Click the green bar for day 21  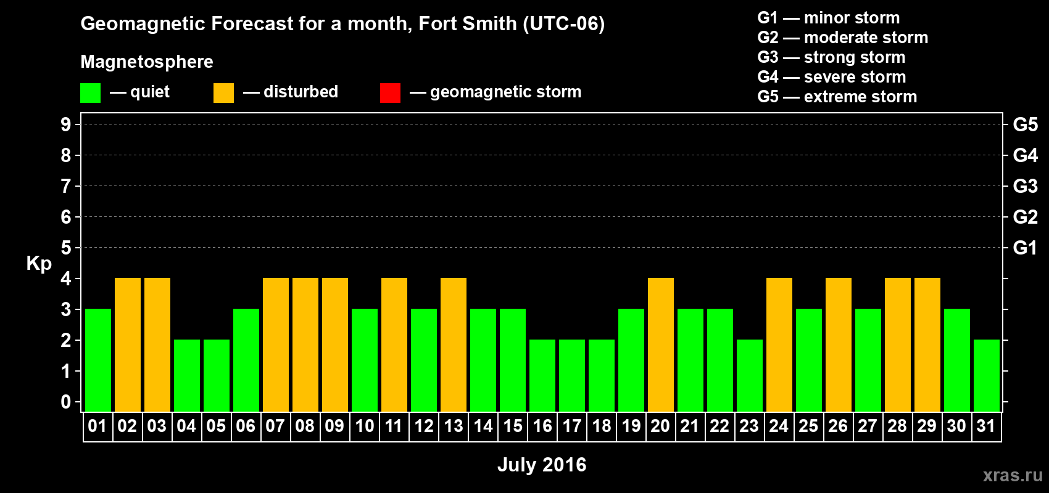pos(690,361)
